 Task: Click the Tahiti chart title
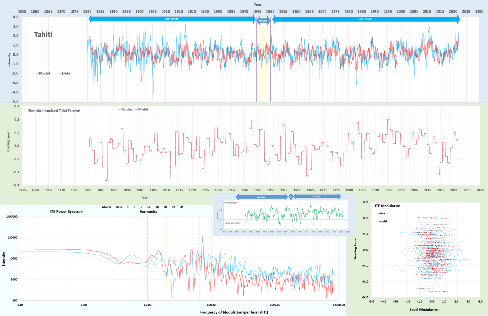click(43, 35)
